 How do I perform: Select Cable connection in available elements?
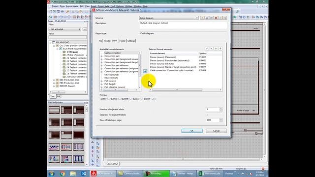click(x=113, y=53)
